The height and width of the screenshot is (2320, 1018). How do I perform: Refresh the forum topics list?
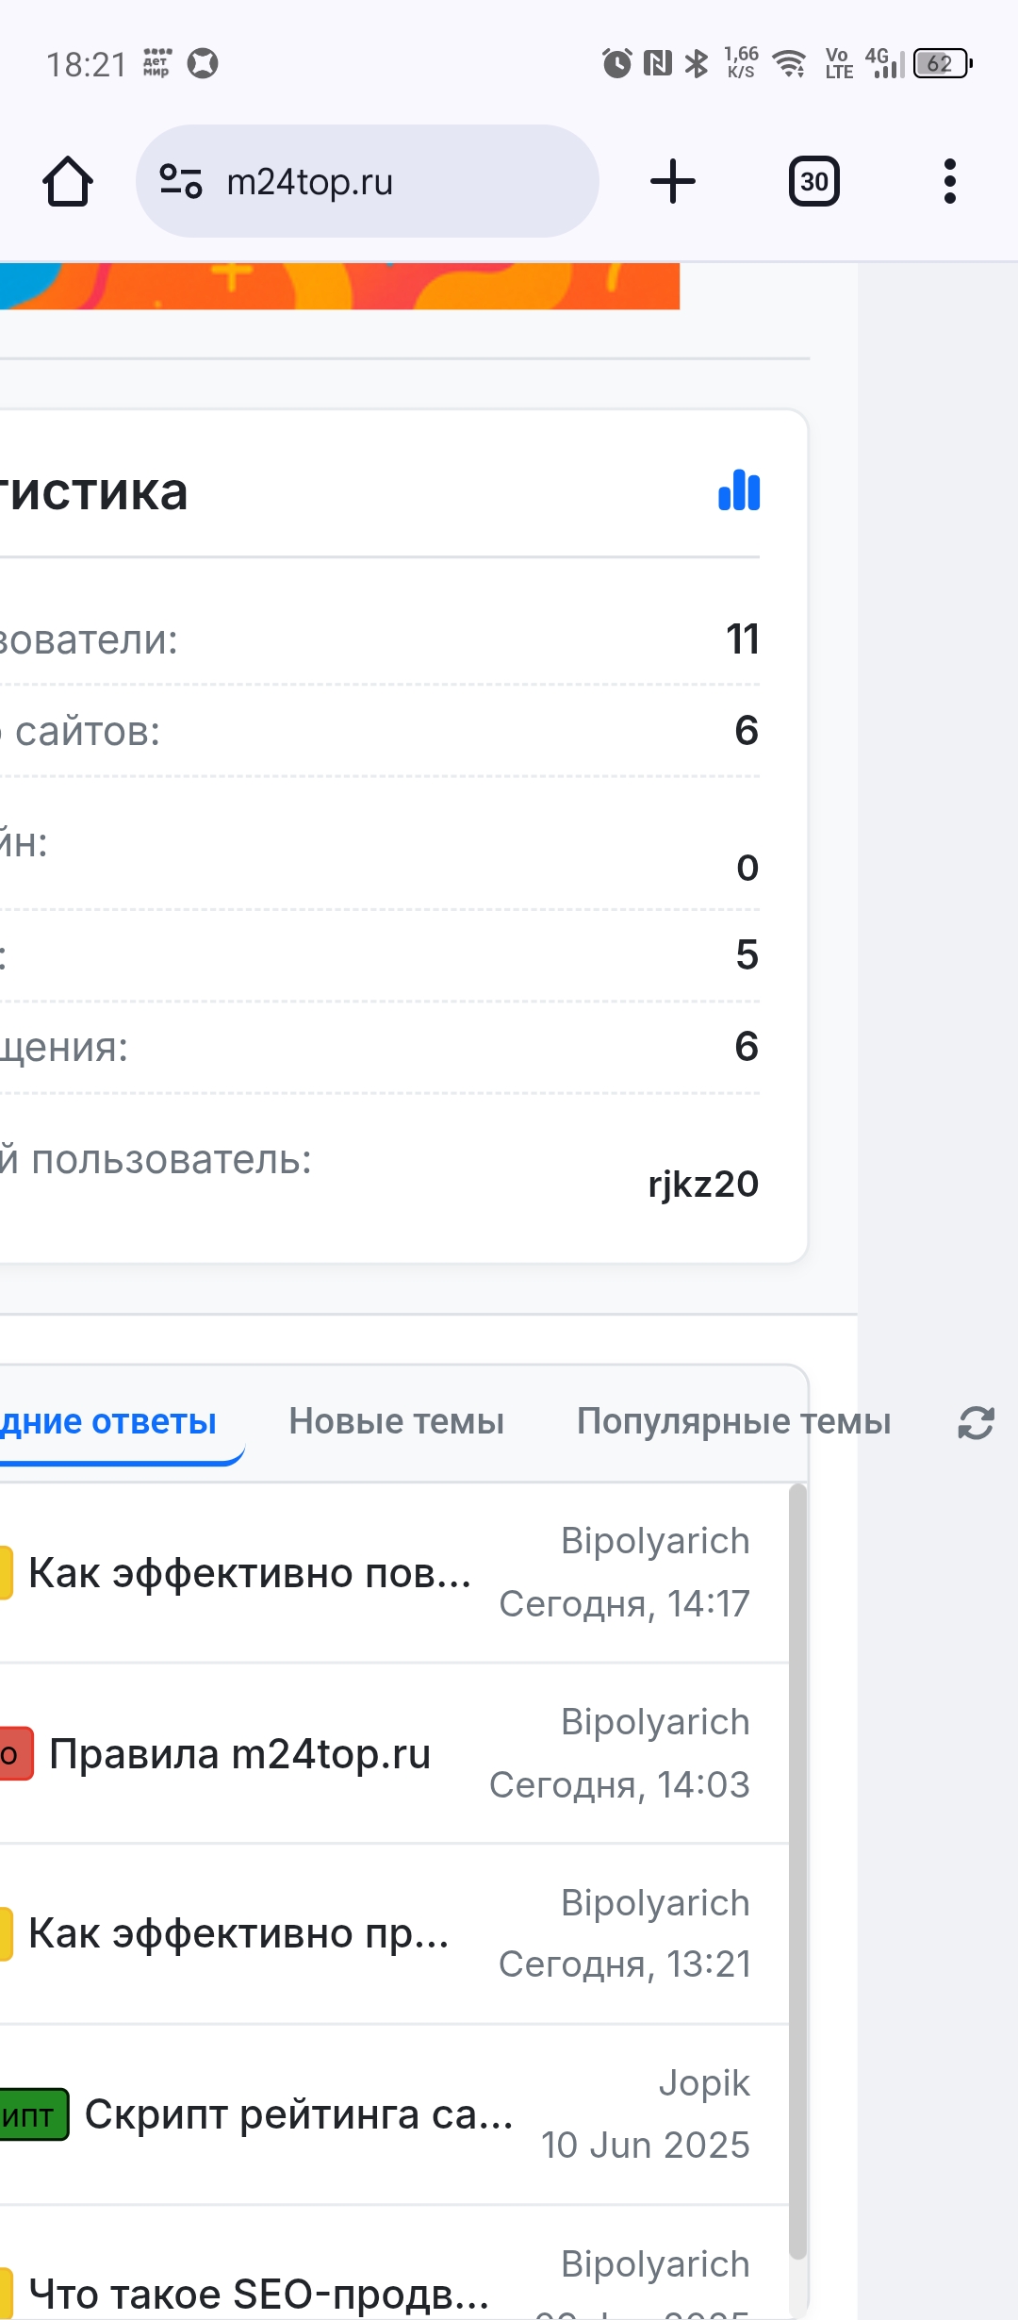[x=976, y=1423]
